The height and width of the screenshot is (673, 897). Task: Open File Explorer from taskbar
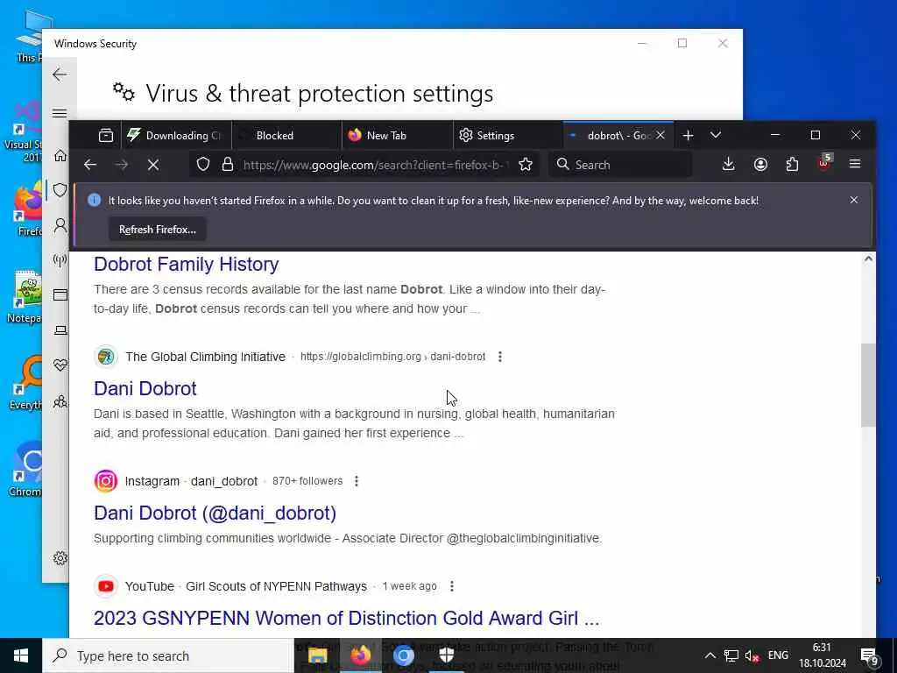tap(317, 655)
